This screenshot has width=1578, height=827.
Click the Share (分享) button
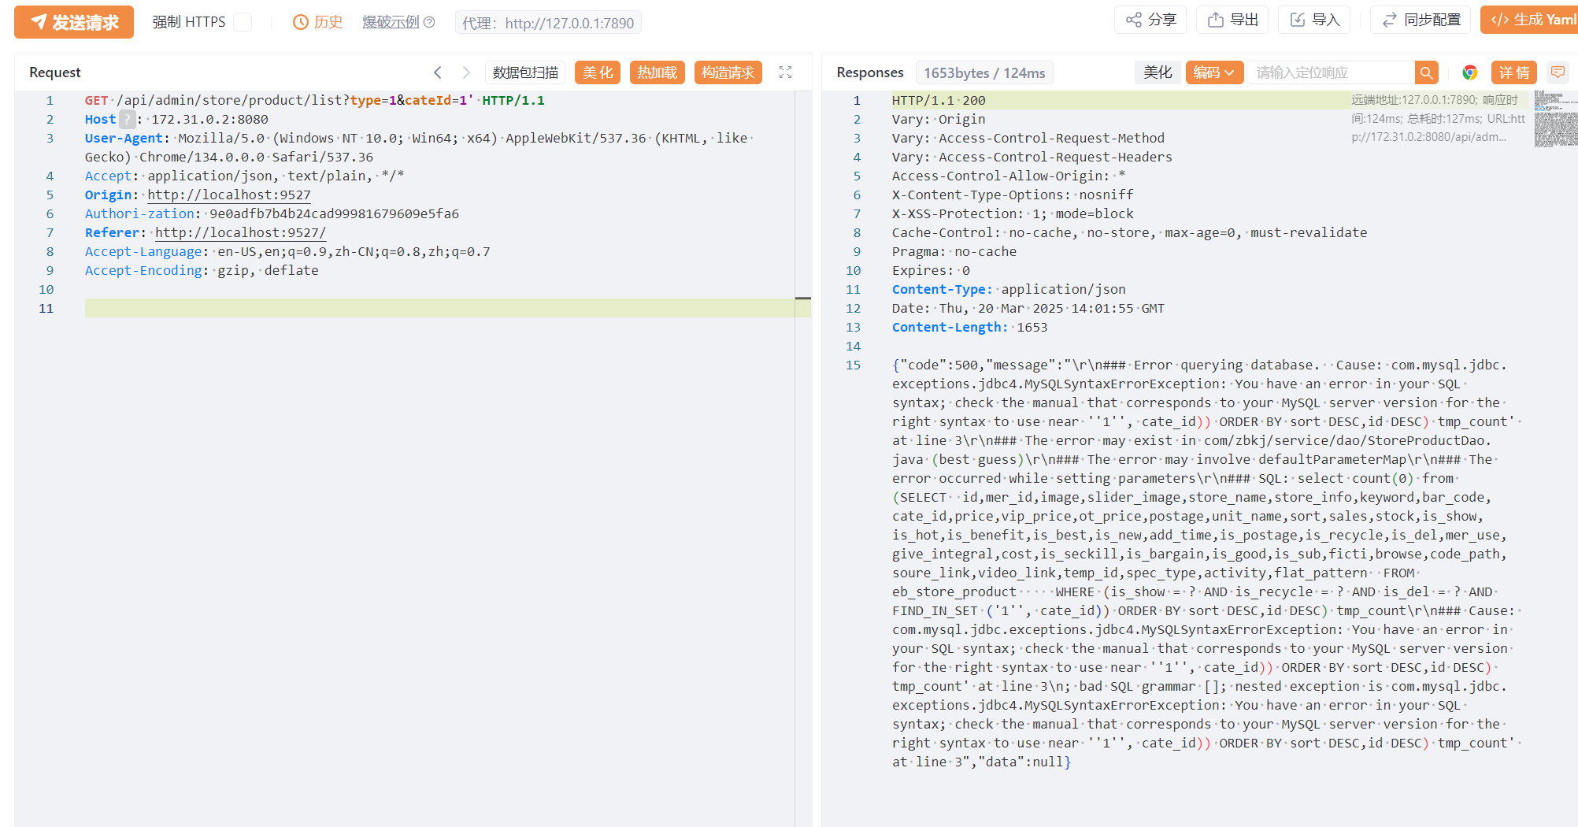(x=1150, y=20)
